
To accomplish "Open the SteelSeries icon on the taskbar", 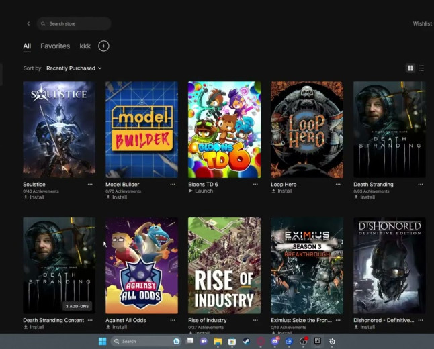I will [x=332, y=342].
